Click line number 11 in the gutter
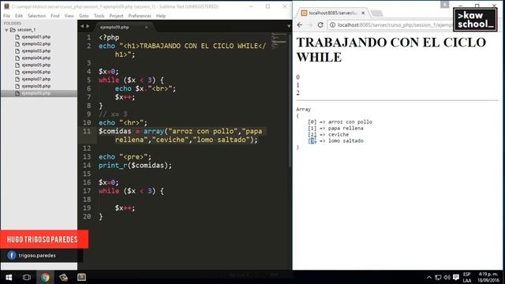 [87, 132]
